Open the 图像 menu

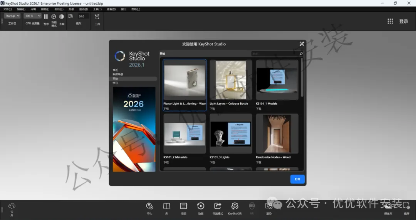point(71,9)
